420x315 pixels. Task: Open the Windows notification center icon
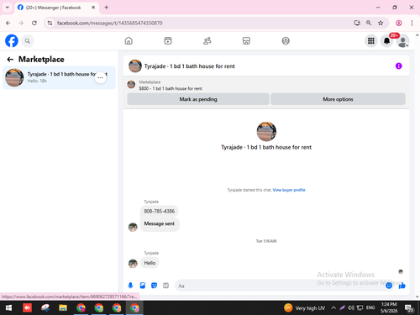(409, 308)
